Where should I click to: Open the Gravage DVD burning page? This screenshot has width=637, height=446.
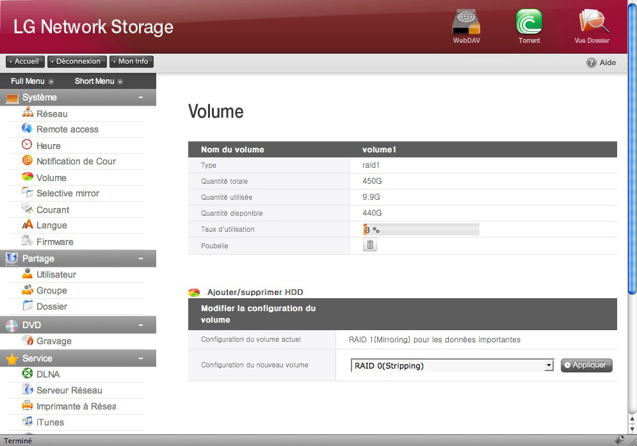point(54,341)
